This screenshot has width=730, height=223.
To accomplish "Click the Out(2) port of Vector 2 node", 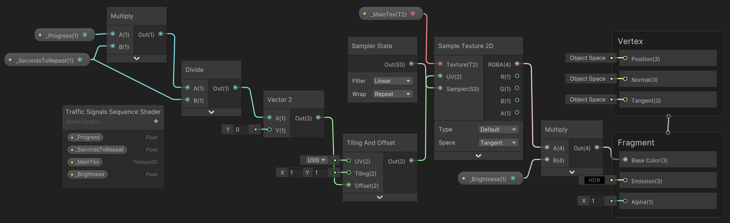I will coord(318,118).
